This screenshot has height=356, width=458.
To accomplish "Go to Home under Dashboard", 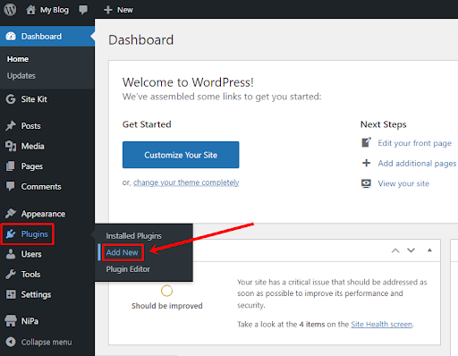I will (x=18, y=59).
